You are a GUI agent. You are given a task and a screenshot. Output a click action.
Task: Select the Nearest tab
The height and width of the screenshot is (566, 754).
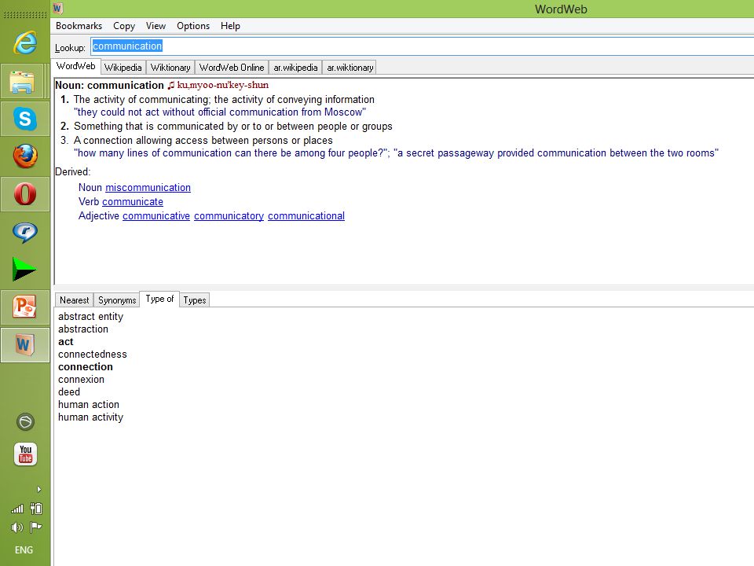(x=74, y=300)
